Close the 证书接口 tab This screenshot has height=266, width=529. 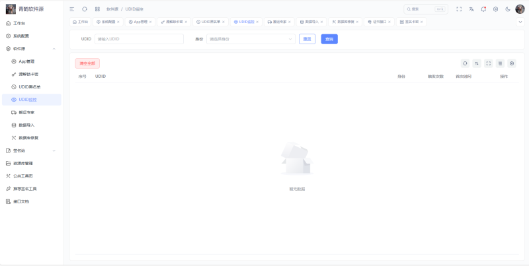(x=389, y=22)
